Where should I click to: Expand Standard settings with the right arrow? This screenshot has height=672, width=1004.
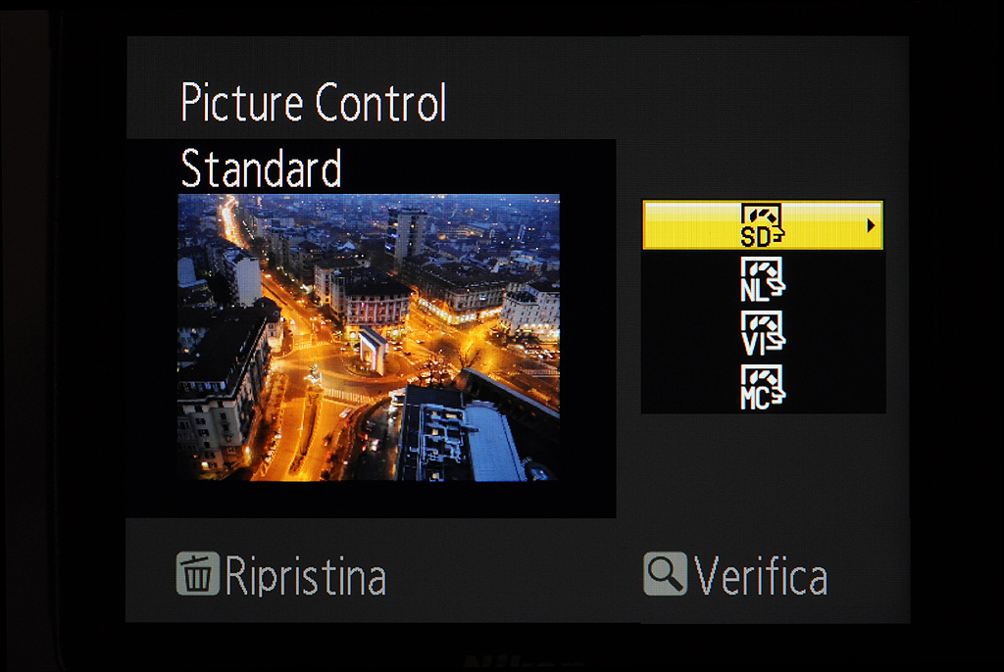click(871, 225)
